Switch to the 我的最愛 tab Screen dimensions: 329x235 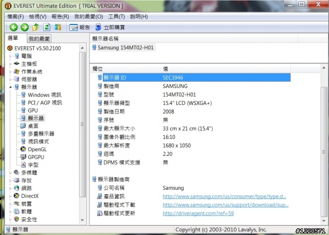39,39
